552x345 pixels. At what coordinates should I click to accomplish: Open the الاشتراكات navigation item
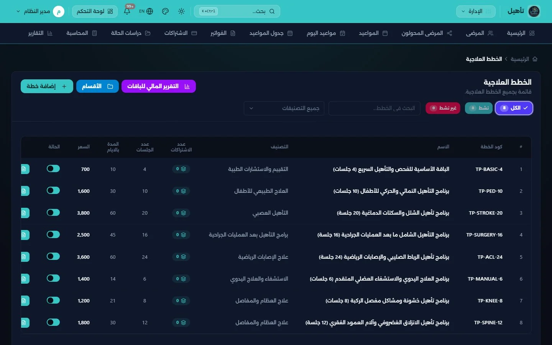click(x=181, y=33)
